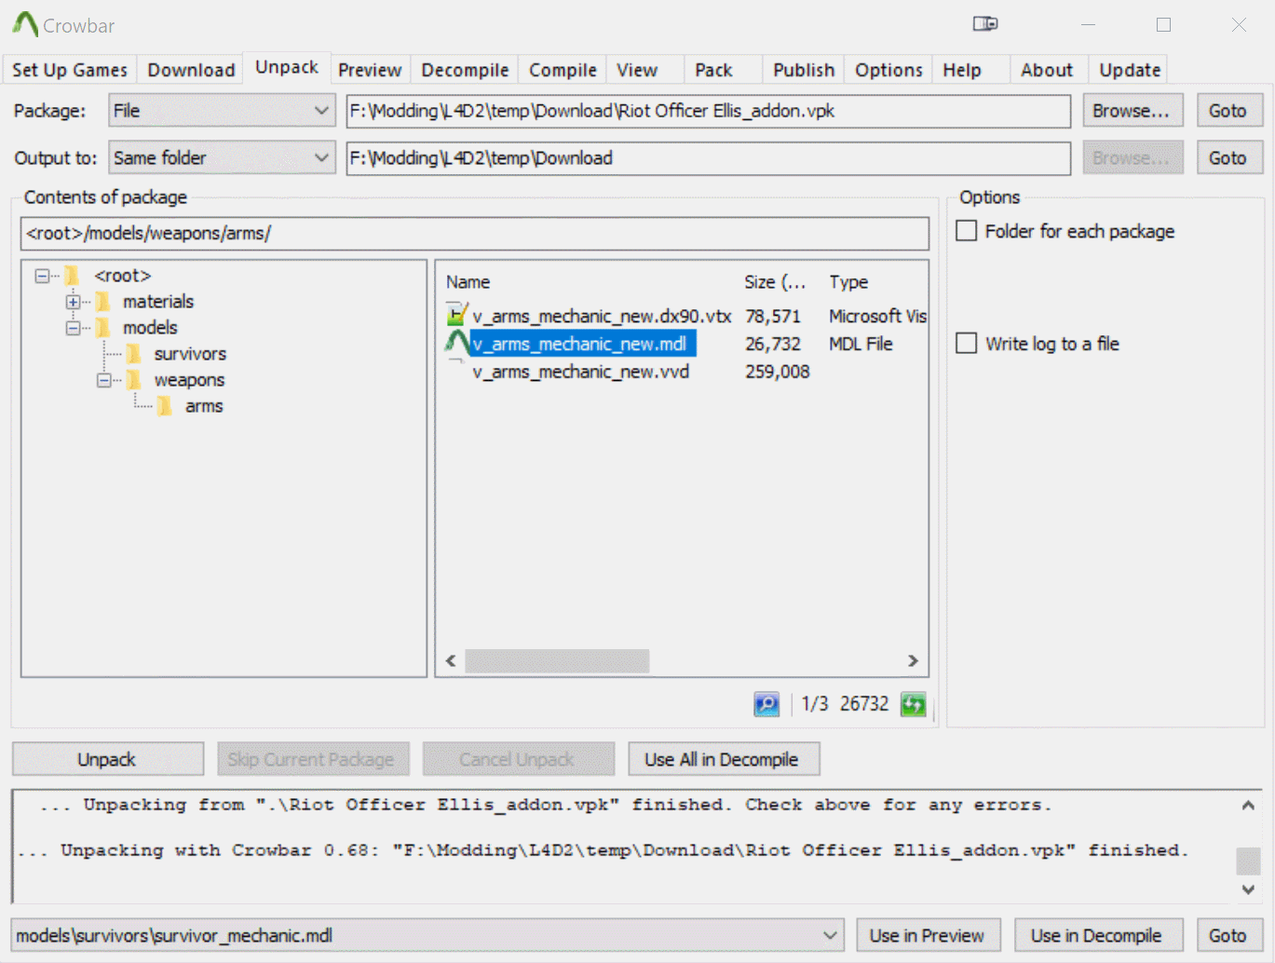1275x963 pixels.
Task: Collapse the models folder node
Action: (x=73, y=328)
